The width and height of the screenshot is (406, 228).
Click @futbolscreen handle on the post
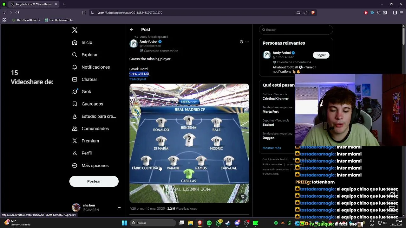(x=150, y=46)
